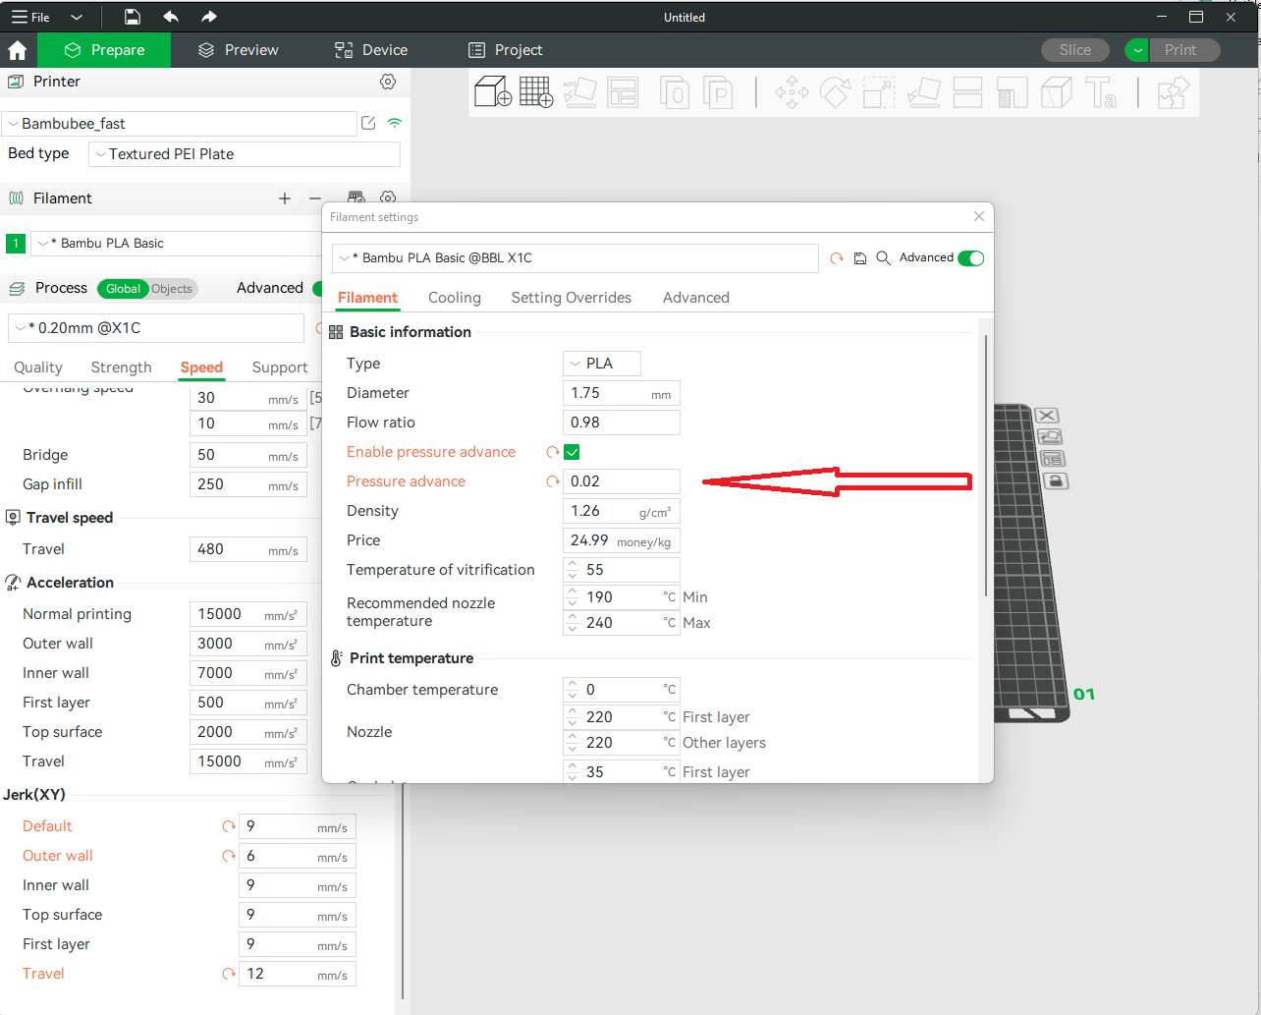Image resolution: width=1261 pixels, height=1015 pixels.
Task: Reset the Pressure advance value
Action: 553,481
